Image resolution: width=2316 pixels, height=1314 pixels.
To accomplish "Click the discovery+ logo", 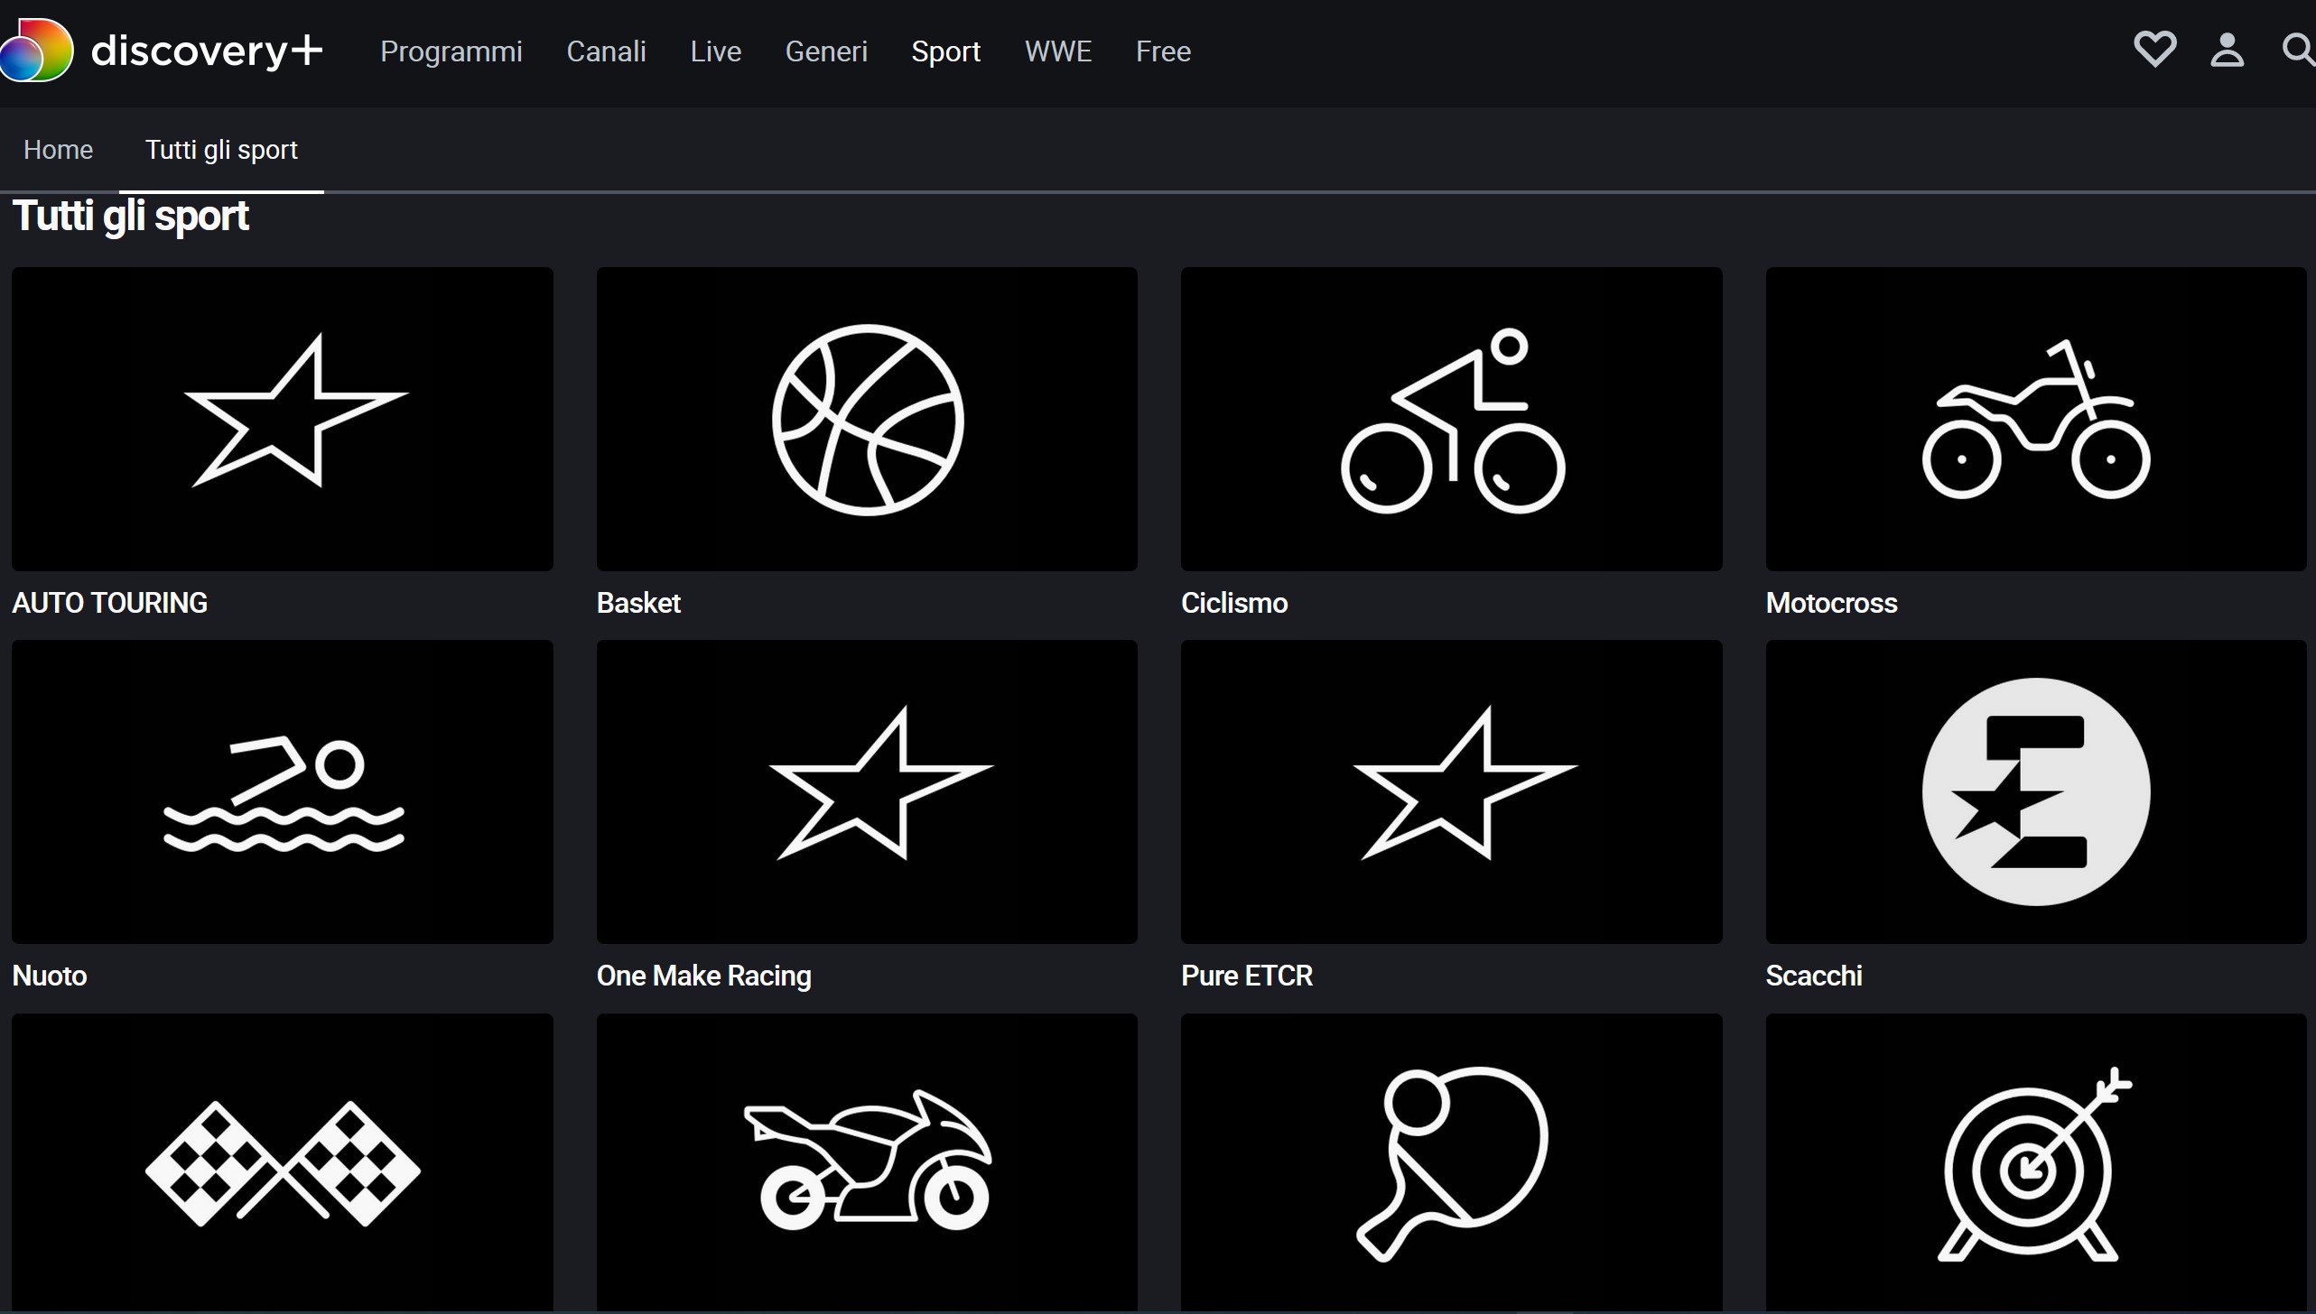I will click(163, 50).
